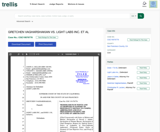Click the MEMORANDUM OF POINTS AND AUTHORITIES title
This screenshot has height=132, width=160.
75,109
